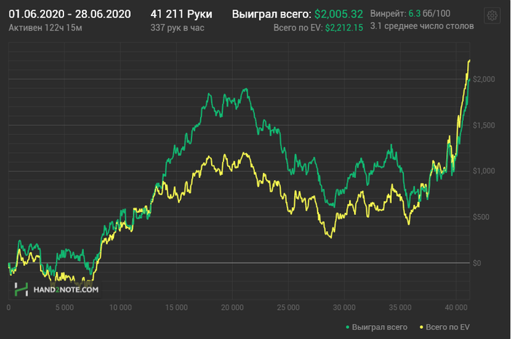This screenshot has width=511, height=339.
Task: Click the '40 000' x-axis label
Action: tap(456, 308)
